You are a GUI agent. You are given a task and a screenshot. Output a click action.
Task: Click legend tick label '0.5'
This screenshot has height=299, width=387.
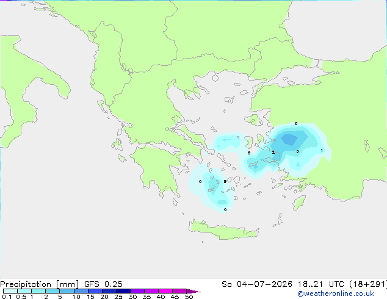coord(21,297)
